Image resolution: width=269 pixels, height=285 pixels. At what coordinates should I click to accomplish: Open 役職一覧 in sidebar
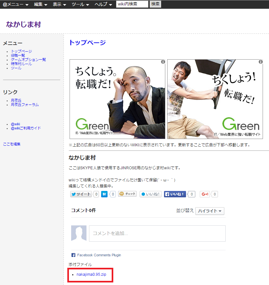(18, 55)
